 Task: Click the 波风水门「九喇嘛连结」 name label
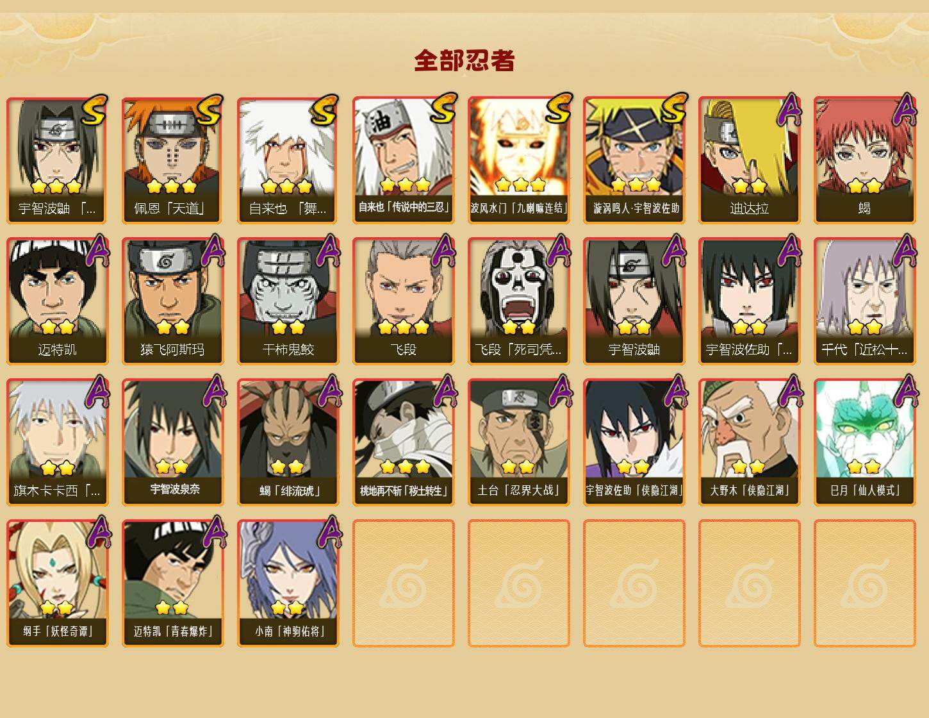coord(519,208)
